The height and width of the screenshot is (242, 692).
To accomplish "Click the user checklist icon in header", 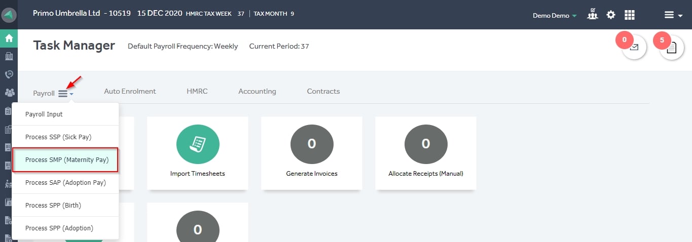I will pyautogui.click(x=592, y=15).
